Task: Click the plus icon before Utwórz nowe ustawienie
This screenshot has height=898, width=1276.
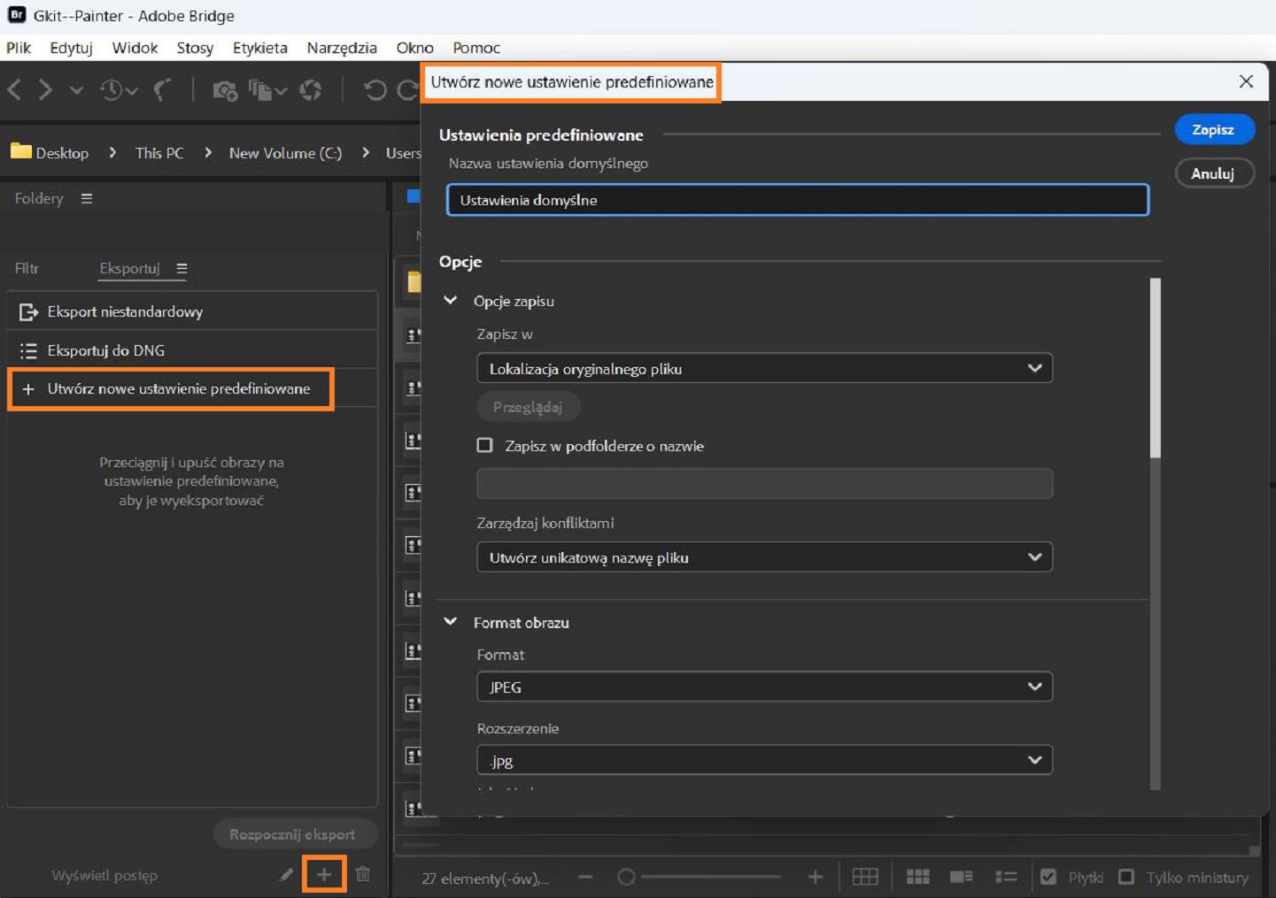Action: tap(28, 388)
